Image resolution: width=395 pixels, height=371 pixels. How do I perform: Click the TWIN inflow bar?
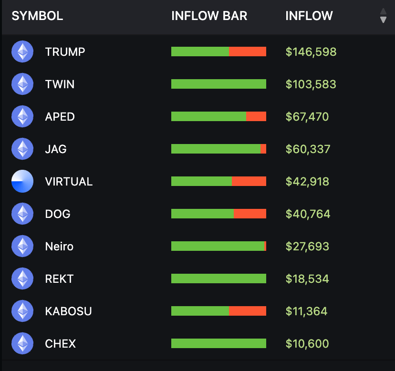pos(218,84)
